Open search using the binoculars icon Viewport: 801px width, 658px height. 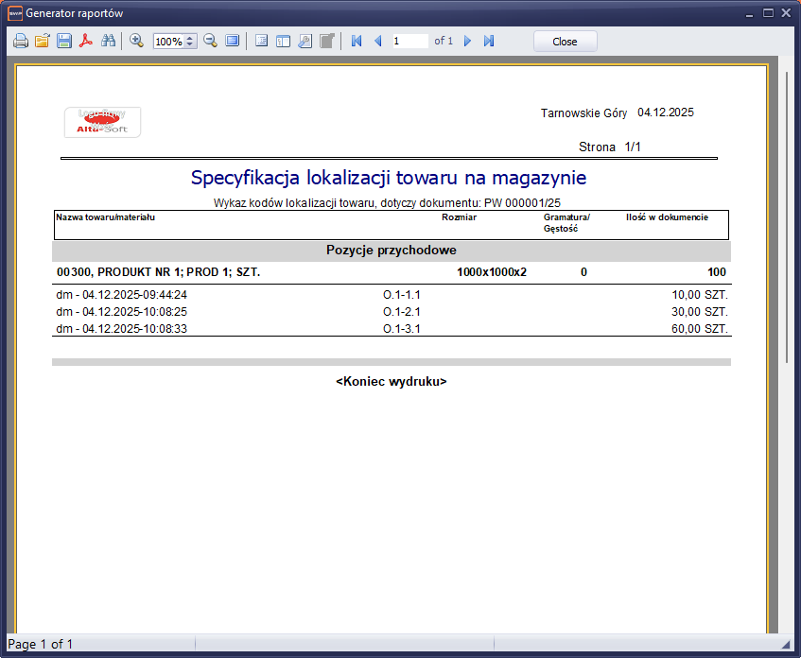[x=108, y=42]
